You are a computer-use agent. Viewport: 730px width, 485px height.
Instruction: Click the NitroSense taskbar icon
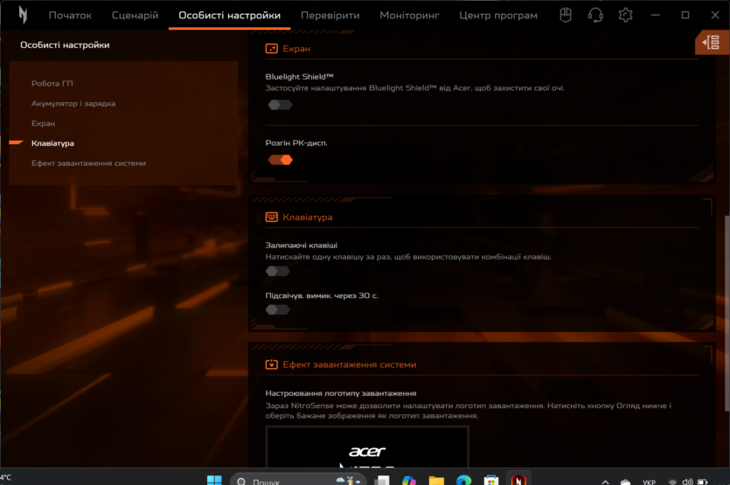[518, 480]
